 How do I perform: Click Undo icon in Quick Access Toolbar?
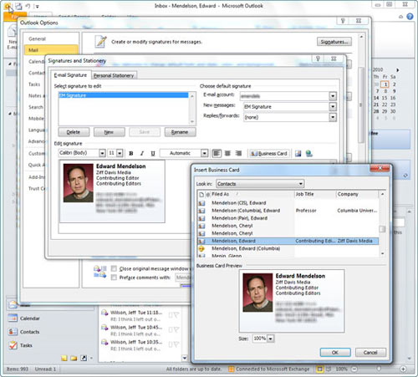click(28, 6)
